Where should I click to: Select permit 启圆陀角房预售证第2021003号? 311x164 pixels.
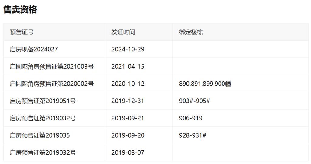[52, 67]
